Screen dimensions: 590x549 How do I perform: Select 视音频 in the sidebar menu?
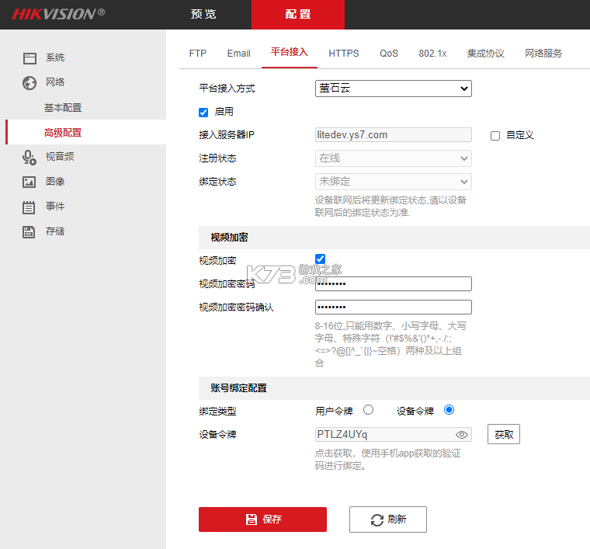60,157
